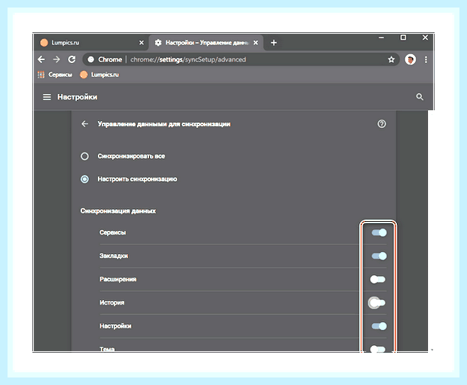The image size is (467, 385).
Task: Open the help question-mark icon
Action: coord(382,124)
